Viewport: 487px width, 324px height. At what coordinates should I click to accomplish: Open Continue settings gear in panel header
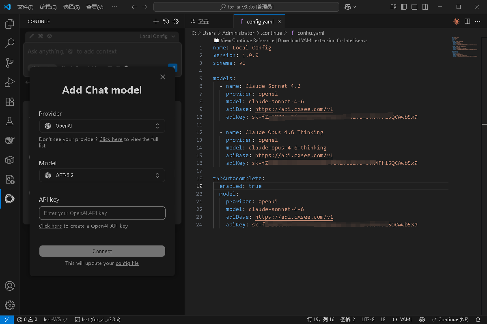(x=176, y=21)
